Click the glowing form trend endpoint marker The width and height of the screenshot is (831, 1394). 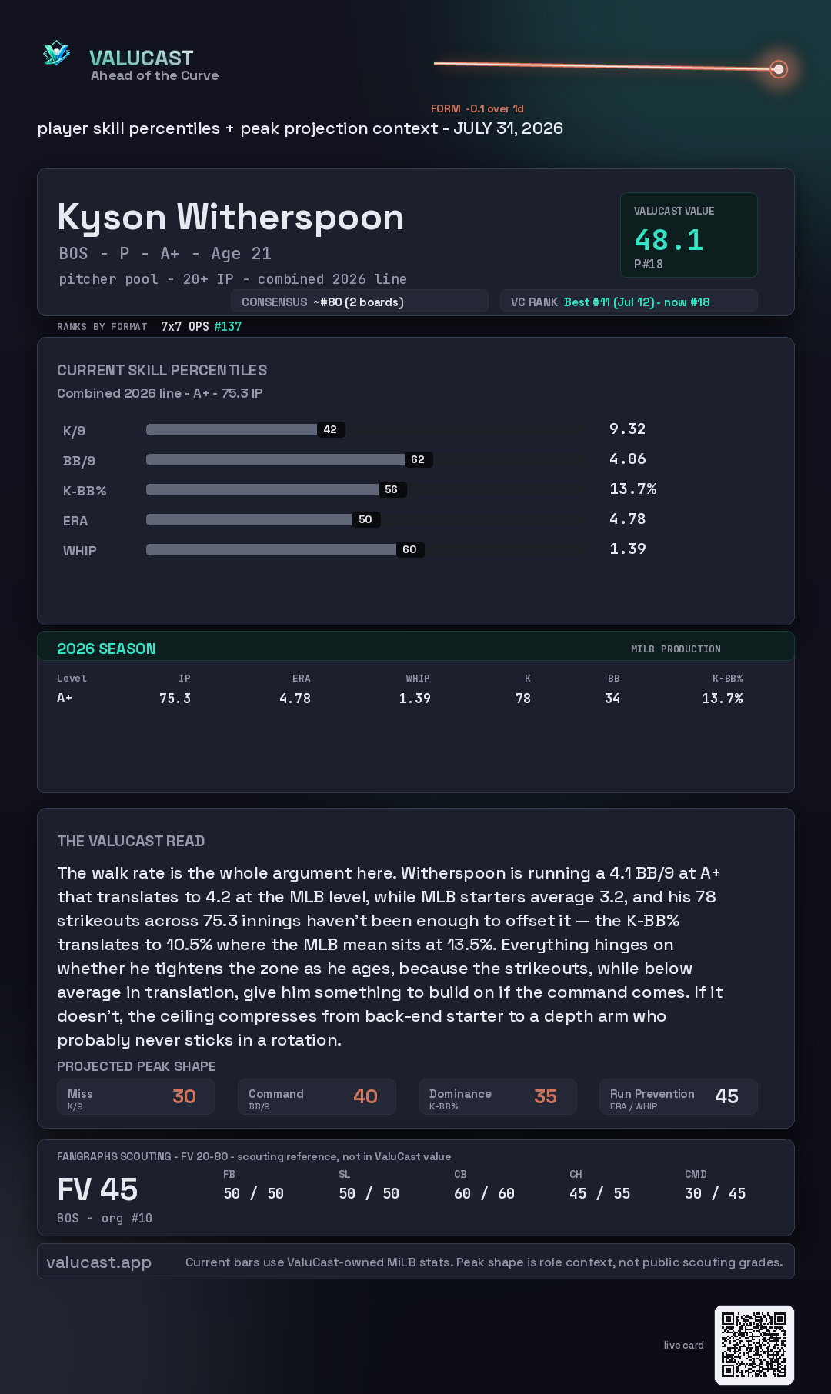779,70
